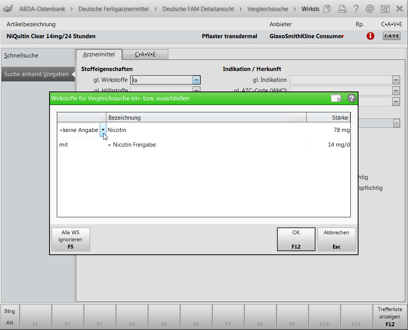Click the C•A•V•E badge button in article row
The height and width of the screenshot is (330, 408).
click(392, 36)
